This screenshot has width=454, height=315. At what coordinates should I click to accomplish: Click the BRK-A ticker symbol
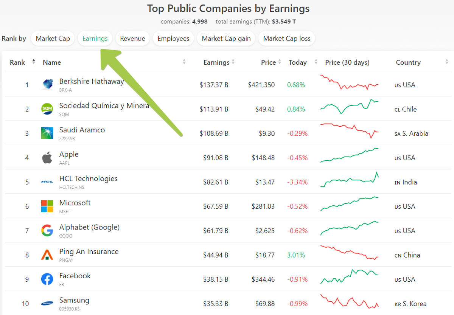(65, 90)
